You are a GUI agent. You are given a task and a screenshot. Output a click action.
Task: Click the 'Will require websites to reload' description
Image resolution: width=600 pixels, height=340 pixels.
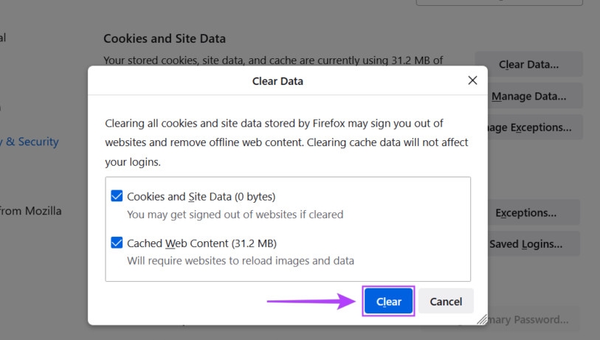tap(241, 260)
